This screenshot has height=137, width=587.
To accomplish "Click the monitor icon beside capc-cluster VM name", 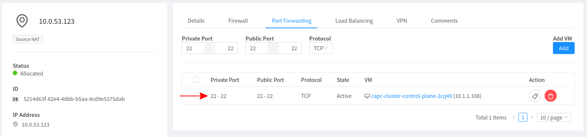I will click(367, 96).
